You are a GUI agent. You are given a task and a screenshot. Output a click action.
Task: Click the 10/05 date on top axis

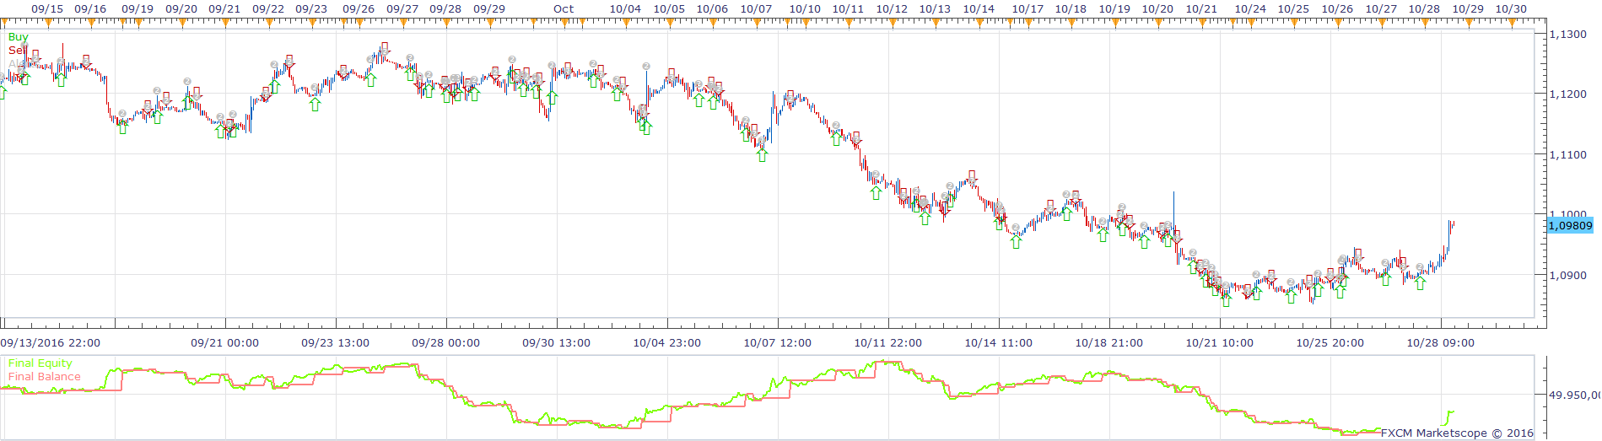[x=669, y=9]
